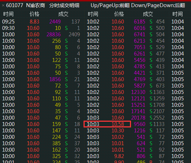
Task: Select the volume 15251 cell
Action: point(138,105)
